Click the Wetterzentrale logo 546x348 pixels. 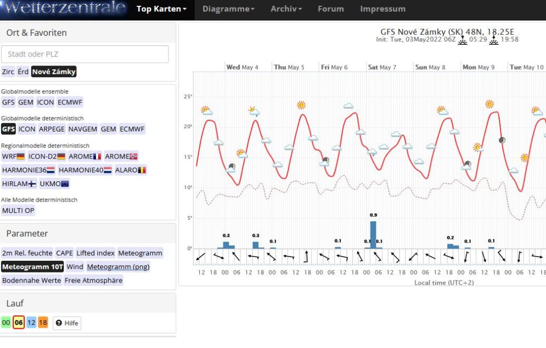click(64, 9)
